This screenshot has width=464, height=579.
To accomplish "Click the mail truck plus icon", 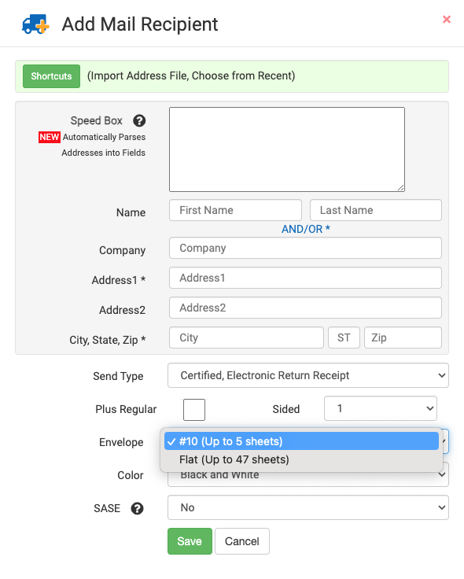I will (x=35, y=24).
